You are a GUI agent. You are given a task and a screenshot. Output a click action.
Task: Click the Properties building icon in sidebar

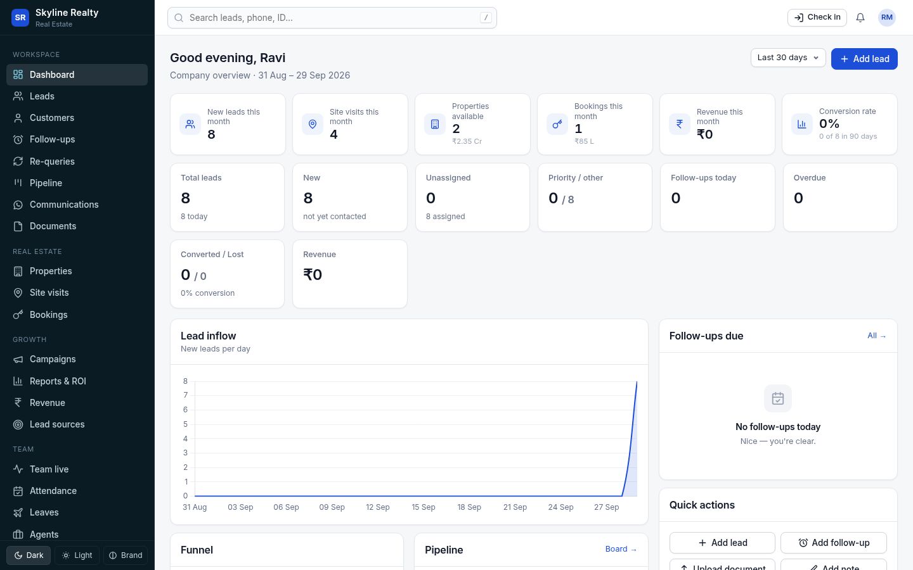pos(18,271)
